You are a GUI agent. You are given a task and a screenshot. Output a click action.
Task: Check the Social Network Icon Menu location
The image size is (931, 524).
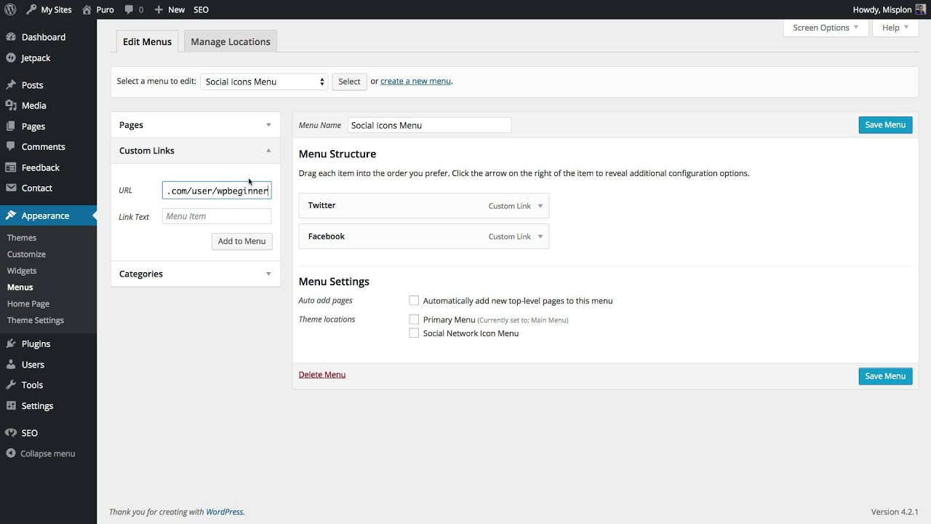(414, 333)
